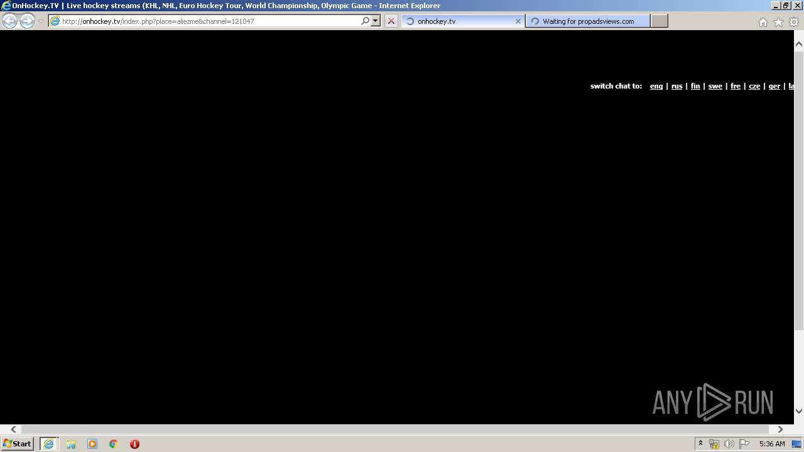This screenshot has width=804, height=452.
Task: Click the Internet Explorer title bar icon
Action: tap(6, 6)
